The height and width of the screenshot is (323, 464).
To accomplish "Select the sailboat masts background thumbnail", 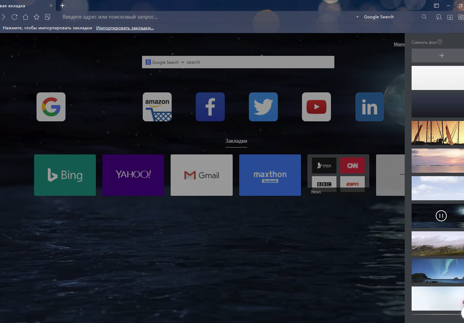I will 438,133.
